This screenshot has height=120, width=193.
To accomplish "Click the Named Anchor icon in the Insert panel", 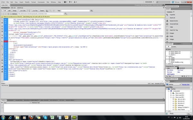I will tap(167, 21).
